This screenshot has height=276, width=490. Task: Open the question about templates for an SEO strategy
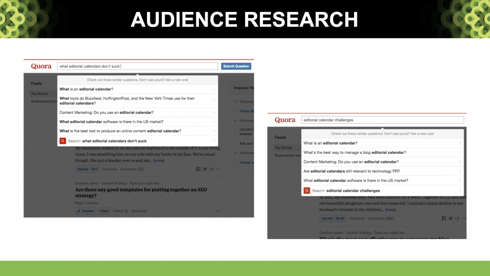click(141, 193)
